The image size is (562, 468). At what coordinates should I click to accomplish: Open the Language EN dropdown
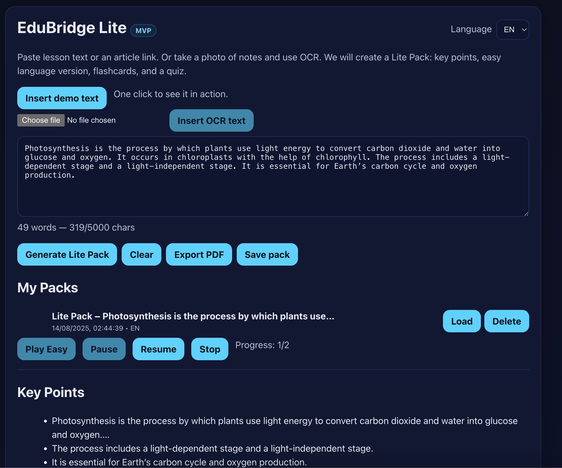[513, 30]
